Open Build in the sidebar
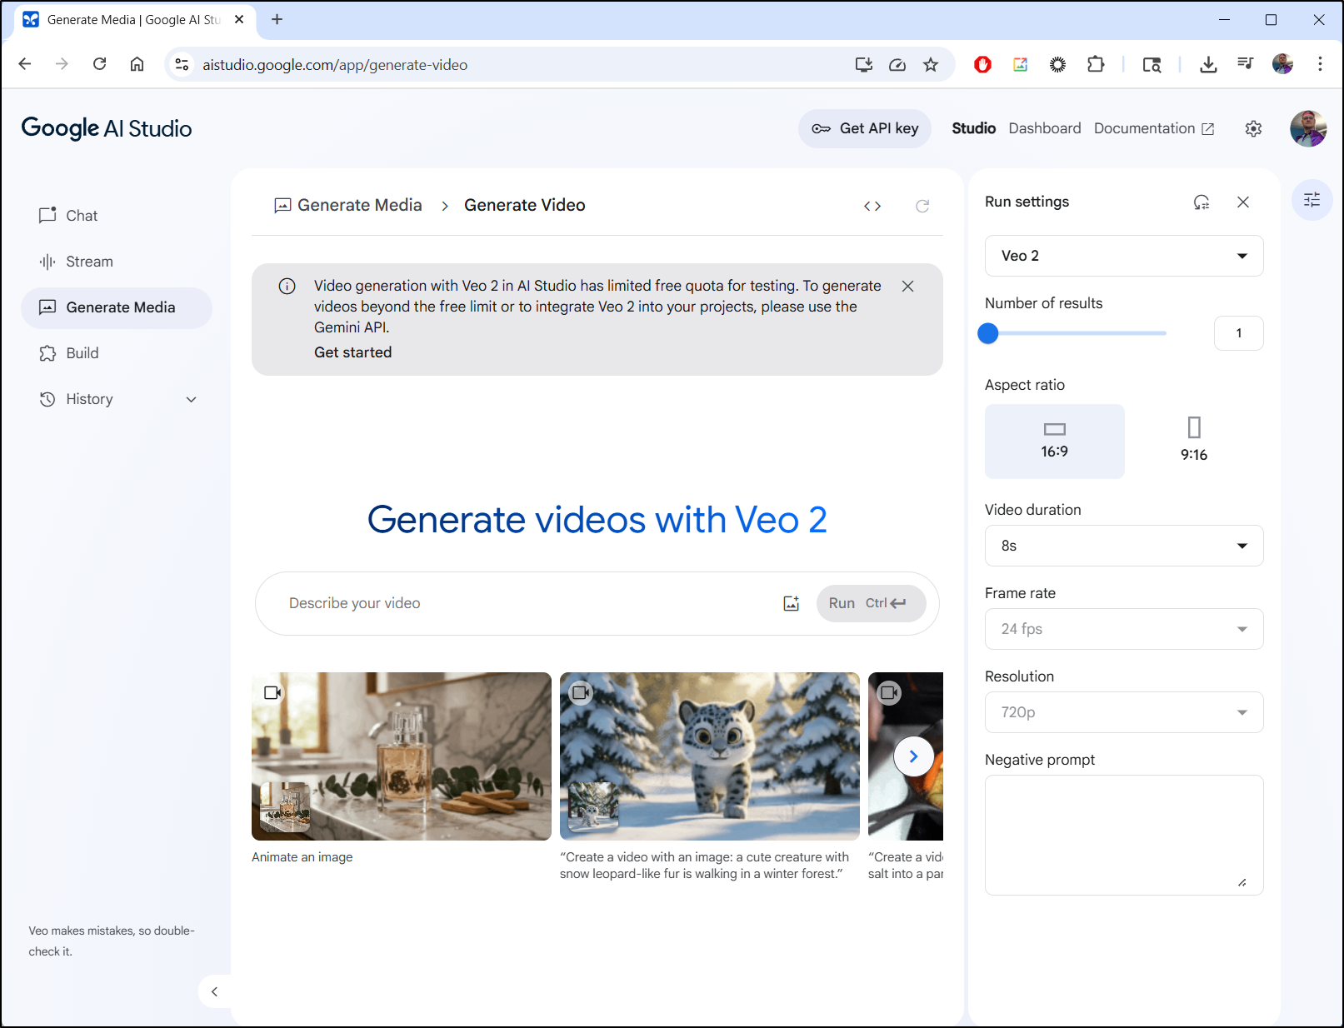1344x1028 pixels. pos(117,353)
